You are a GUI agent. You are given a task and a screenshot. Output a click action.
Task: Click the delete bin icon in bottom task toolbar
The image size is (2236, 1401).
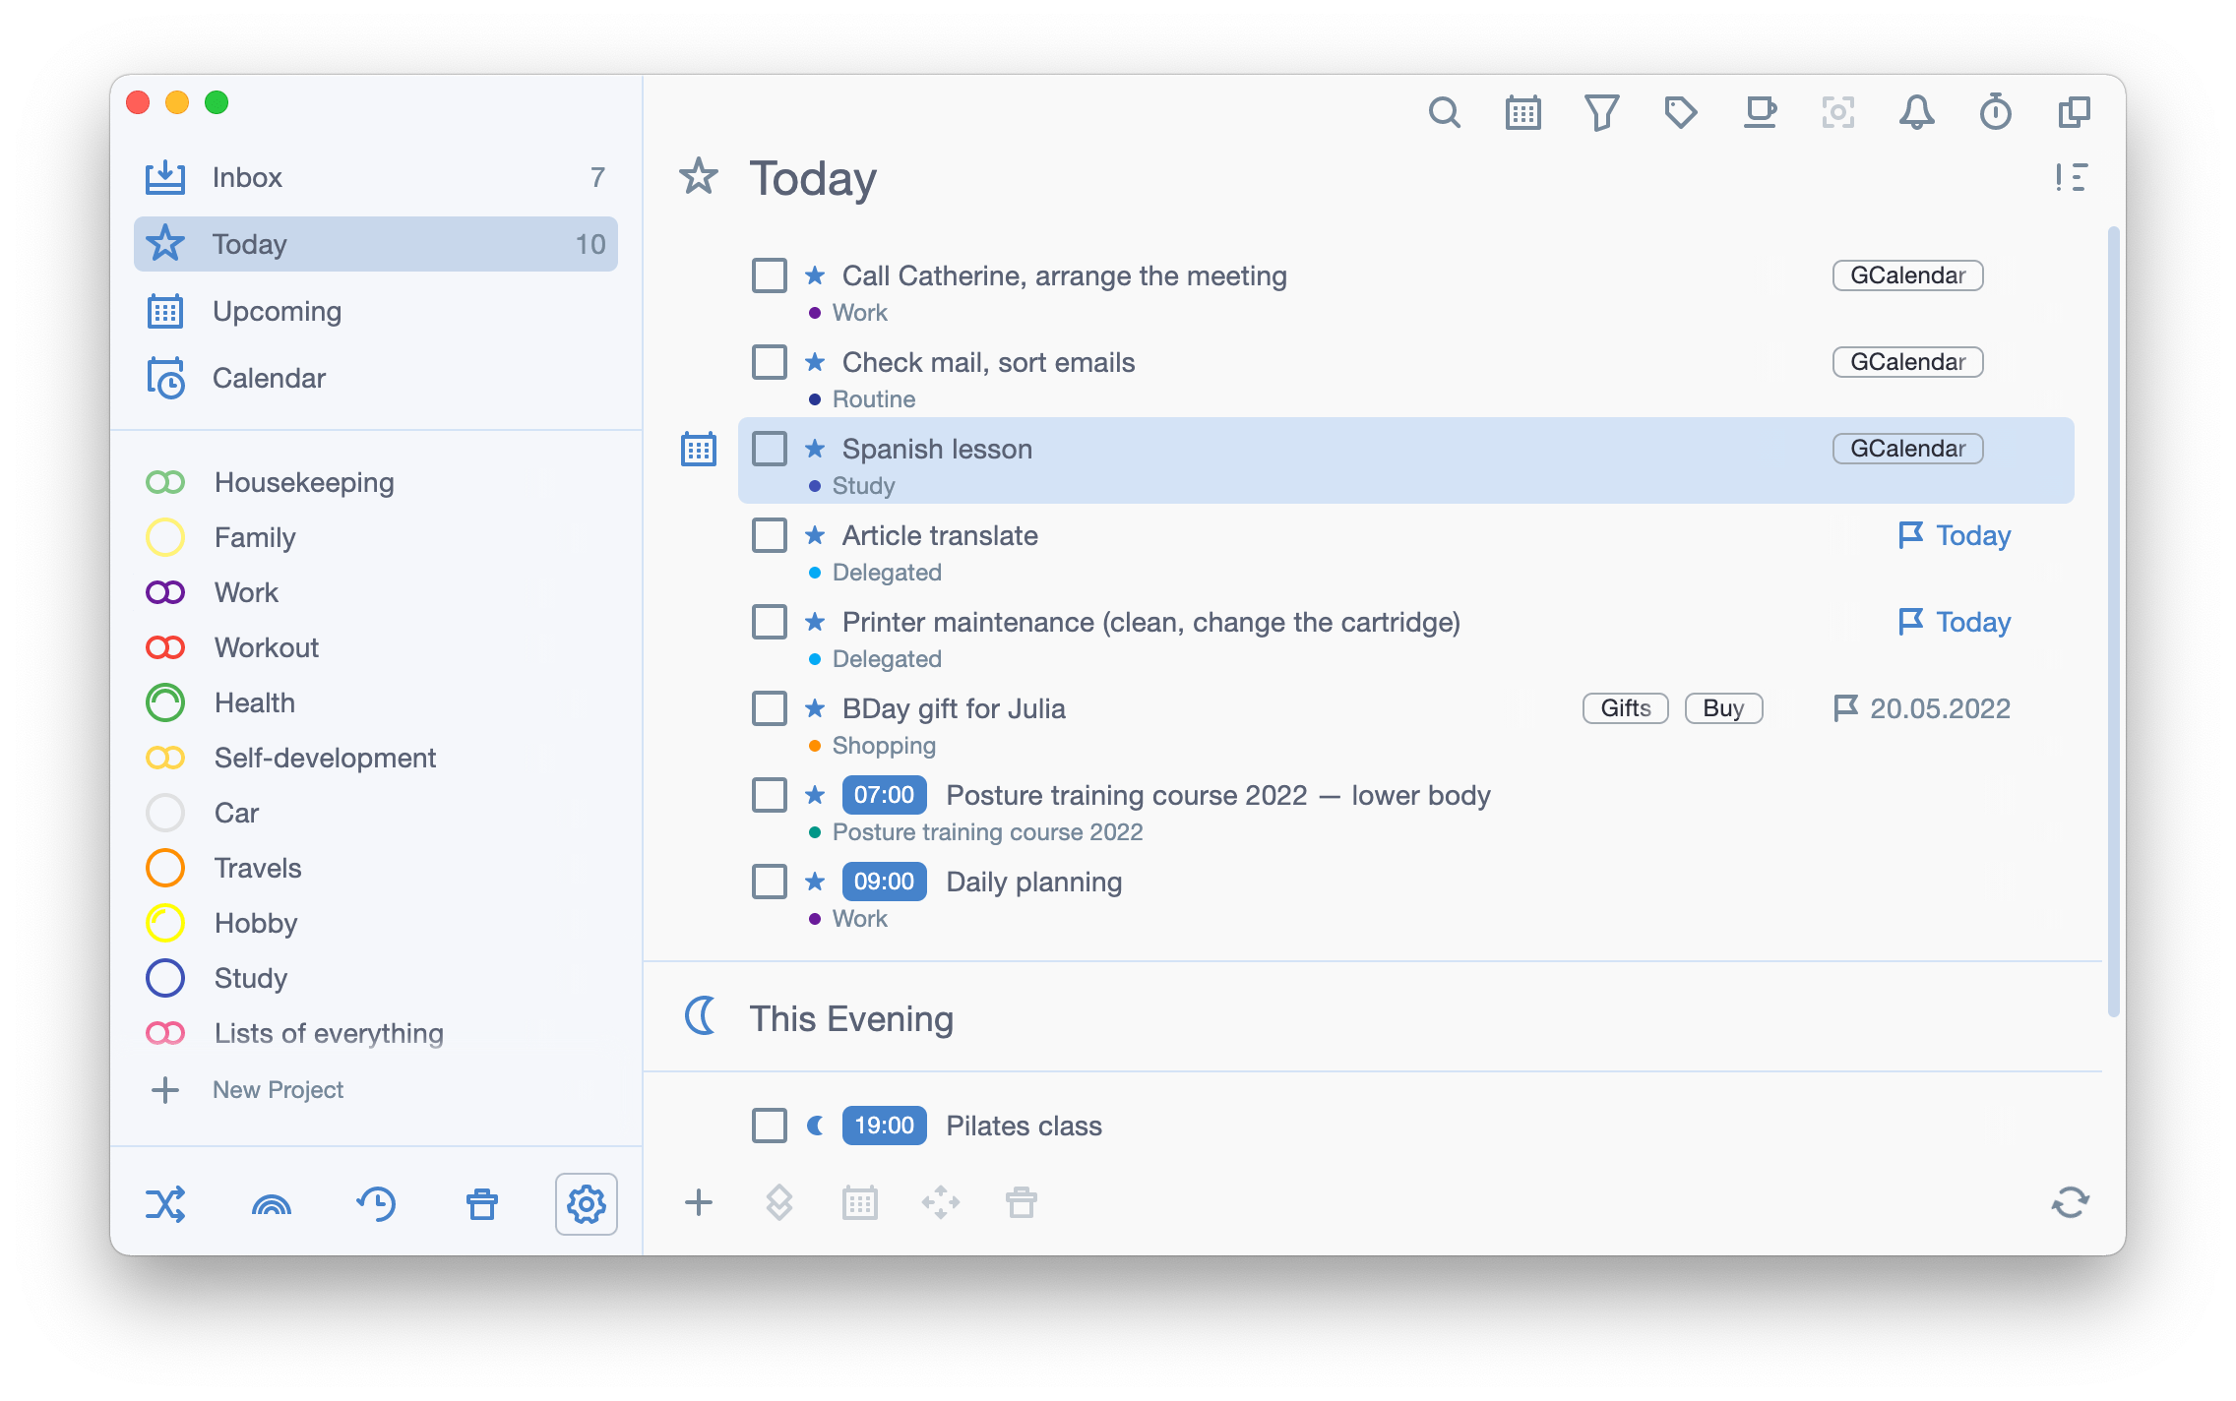[1022, 1202]
